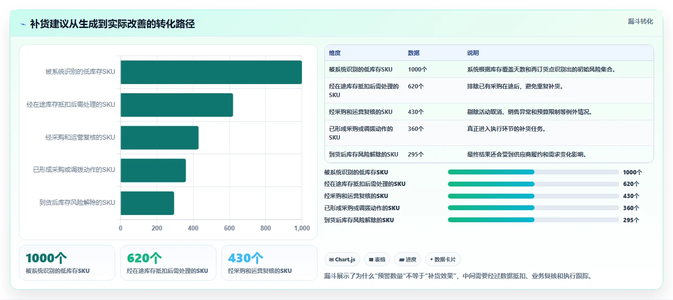This screenshot has height=300, width=673.
Task: Click the title 补货建议从生成到实际改善的转化路径
Action: (112, 24)
